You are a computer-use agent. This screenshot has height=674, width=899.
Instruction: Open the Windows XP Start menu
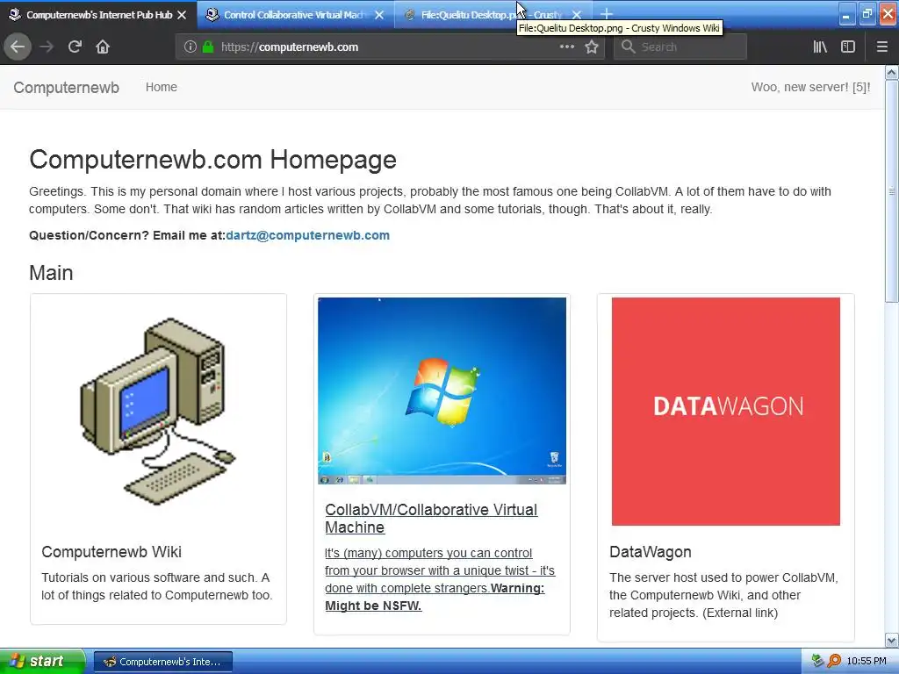42,661
